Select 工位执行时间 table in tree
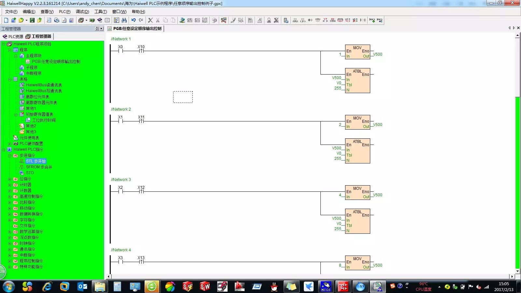521x293 pixels. [x=44, y=120]
